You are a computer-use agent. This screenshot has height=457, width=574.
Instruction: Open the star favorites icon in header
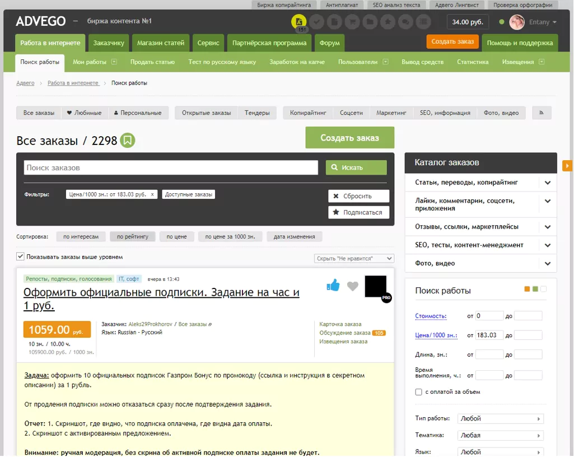tap(388, 22)
